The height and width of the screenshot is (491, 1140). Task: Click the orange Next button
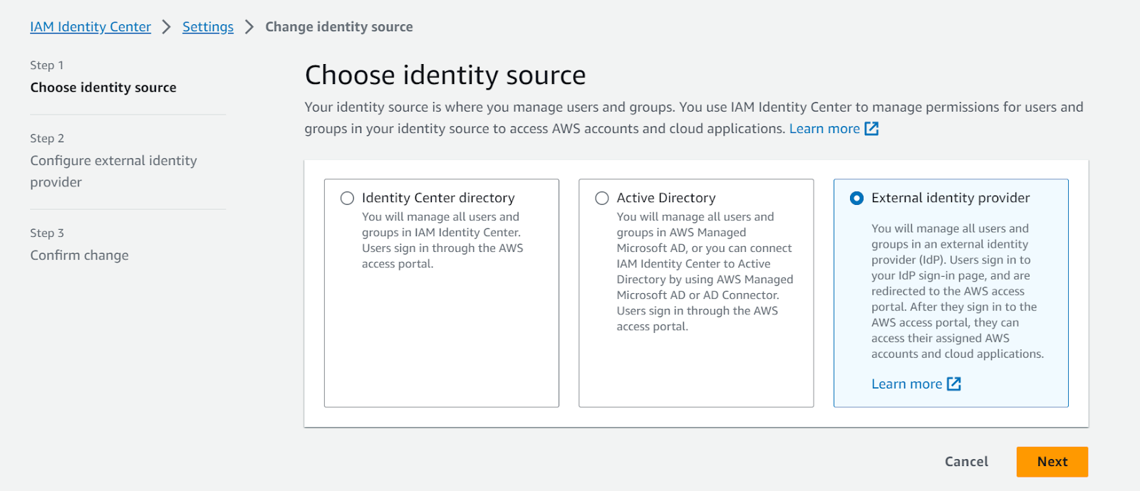(1052, 462)
